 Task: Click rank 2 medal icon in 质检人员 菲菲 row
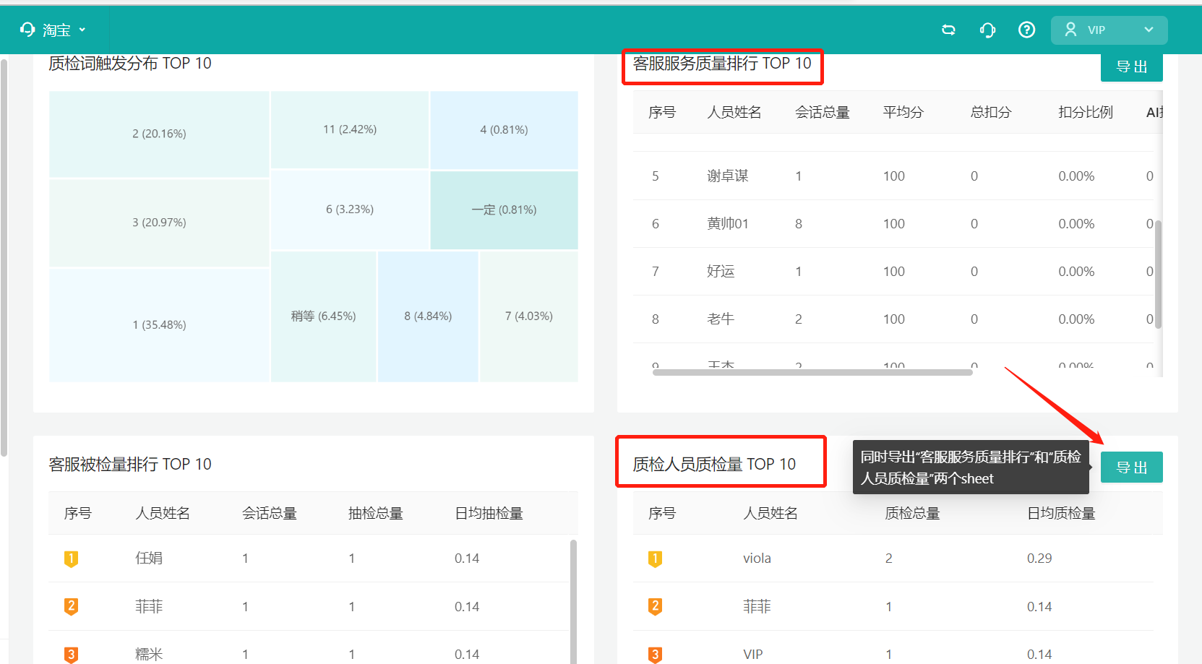pyautogui.click(x=655, y=607)
